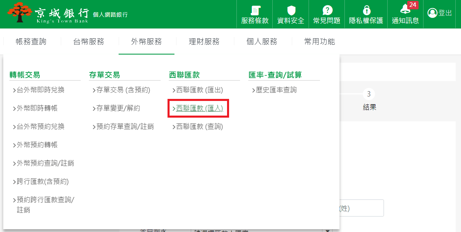The height and width of the screenshot is (232, 461).
Task: Open 外幣即時轉帳 from the menu
Action: (x=37, y=108)
